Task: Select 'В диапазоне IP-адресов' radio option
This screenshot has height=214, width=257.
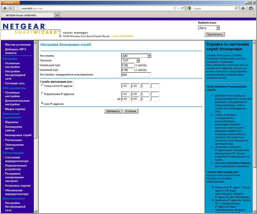Action: (42, 93)
